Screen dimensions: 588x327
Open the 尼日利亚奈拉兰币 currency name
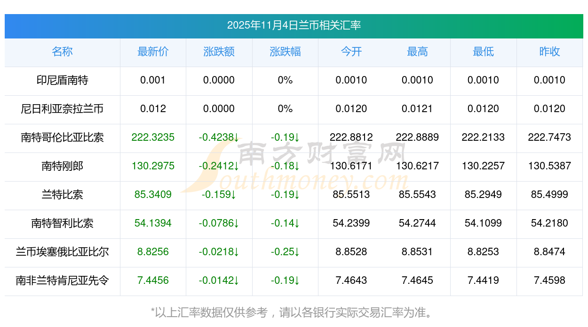[x=62, y=109]
